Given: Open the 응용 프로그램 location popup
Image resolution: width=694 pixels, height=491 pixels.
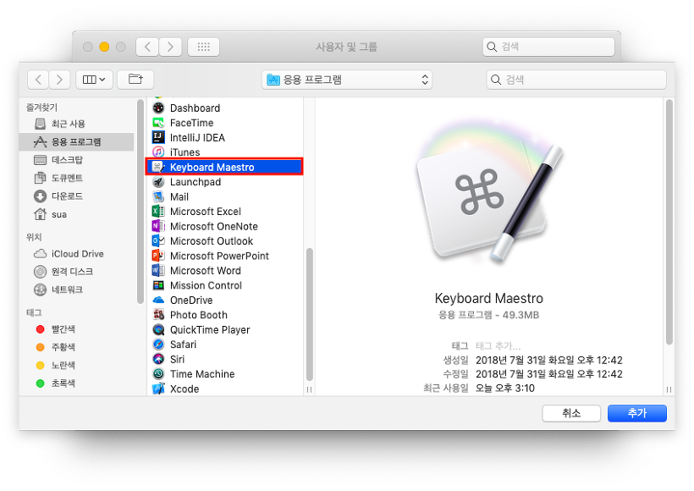Looking at the screenshot, I should 346,80.
